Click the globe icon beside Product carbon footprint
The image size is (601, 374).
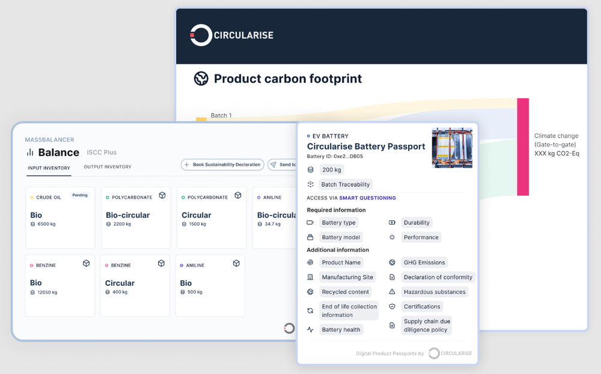[x=201, y=79]
